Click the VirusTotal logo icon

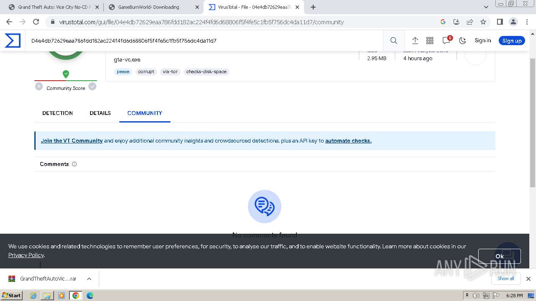point(13,41)
